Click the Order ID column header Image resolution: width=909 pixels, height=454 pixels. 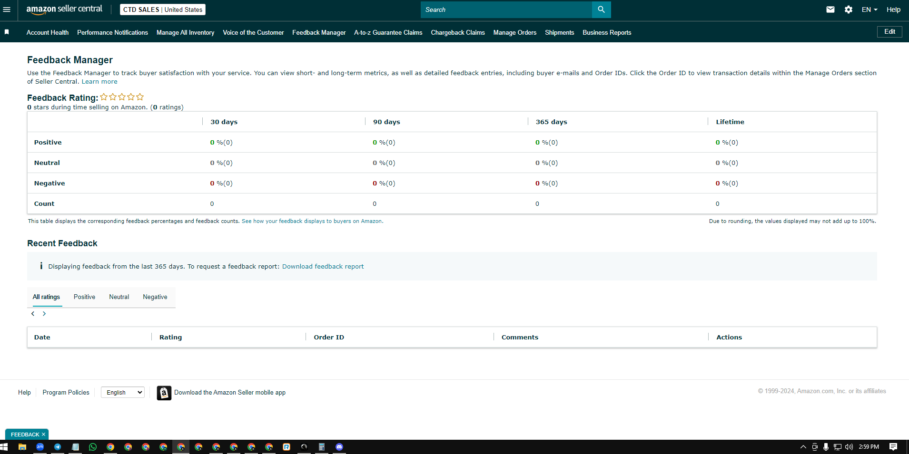tap(329, 337)
